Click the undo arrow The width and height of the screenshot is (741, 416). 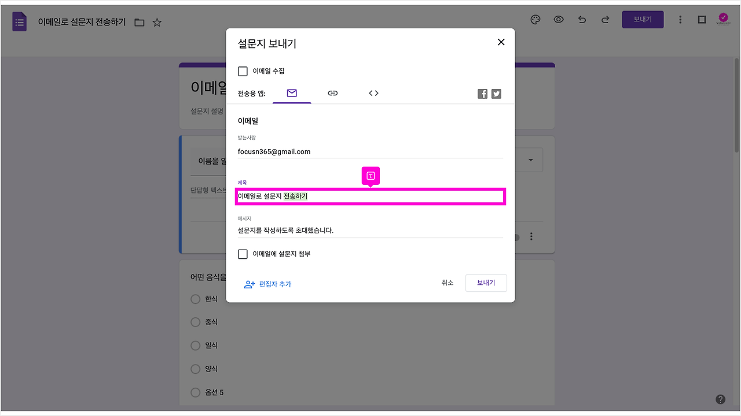582,19
